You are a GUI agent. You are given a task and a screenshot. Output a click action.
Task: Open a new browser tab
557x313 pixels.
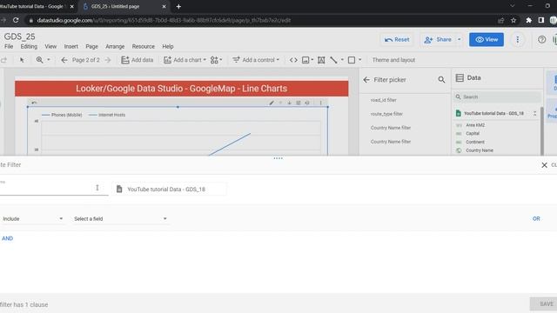(x=178, y=6)
